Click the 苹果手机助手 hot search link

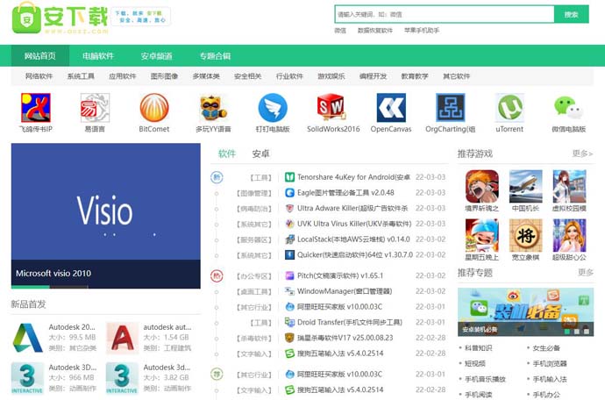(x=422, y=30)
